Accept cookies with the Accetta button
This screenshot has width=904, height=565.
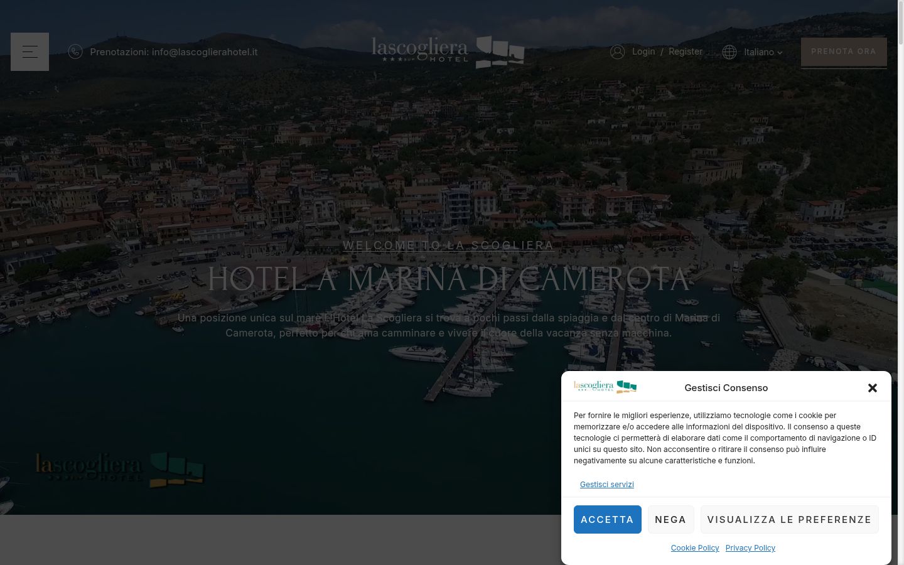tap(607, 519)
